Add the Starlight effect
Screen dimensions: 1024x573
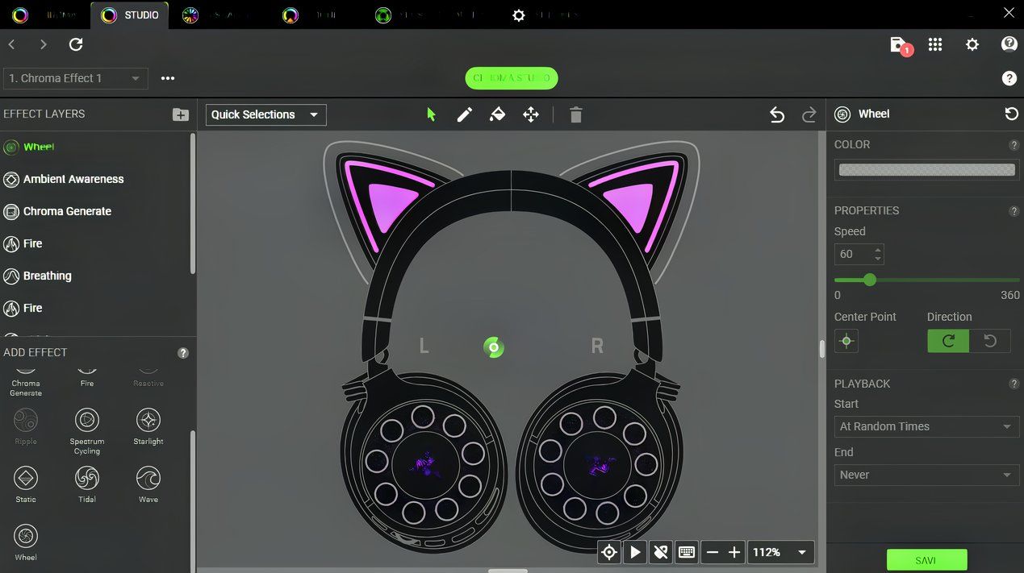148,426
